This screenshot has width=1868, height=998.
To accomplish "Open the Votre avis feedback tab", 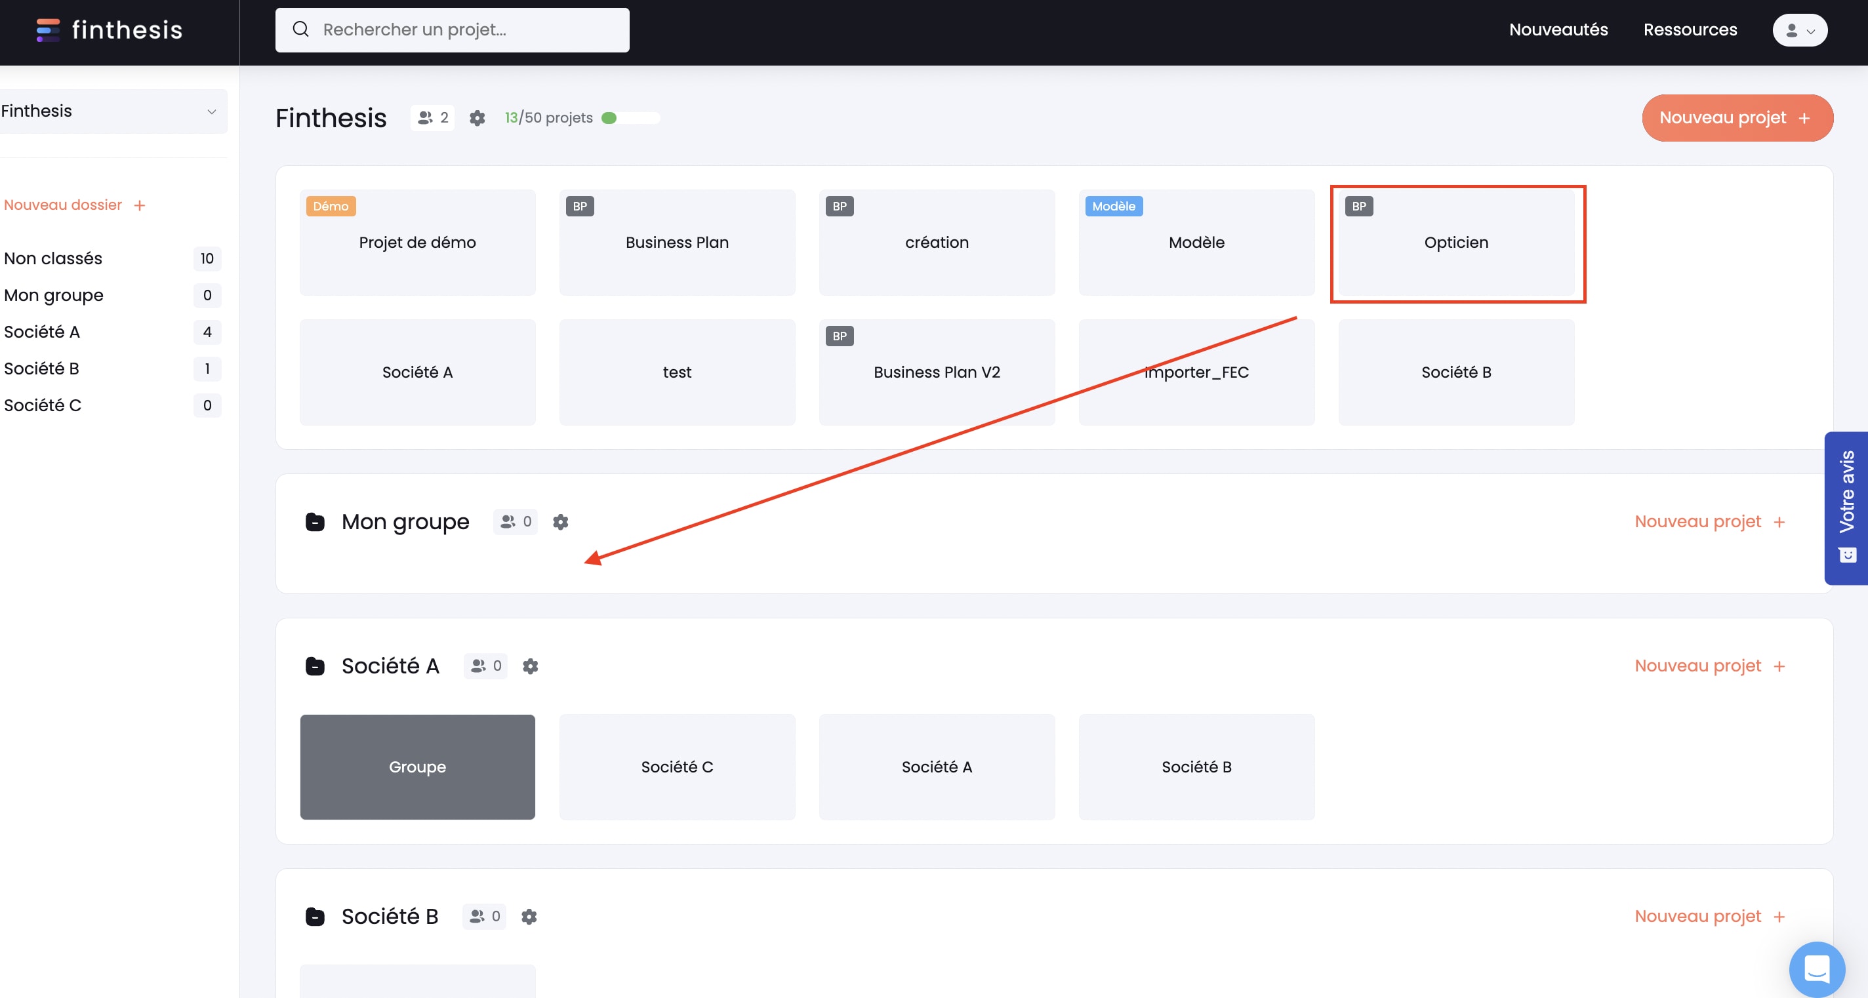I will coord(1846,508).
